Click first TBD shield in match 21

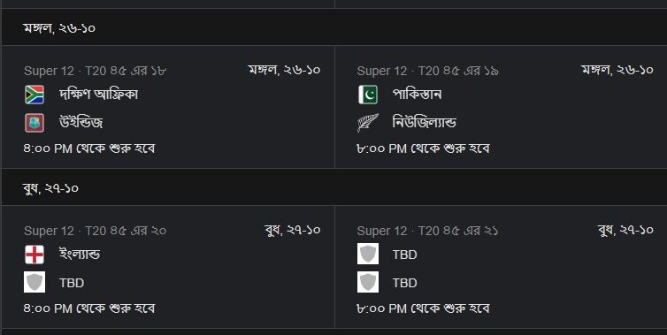pos(367,254)
